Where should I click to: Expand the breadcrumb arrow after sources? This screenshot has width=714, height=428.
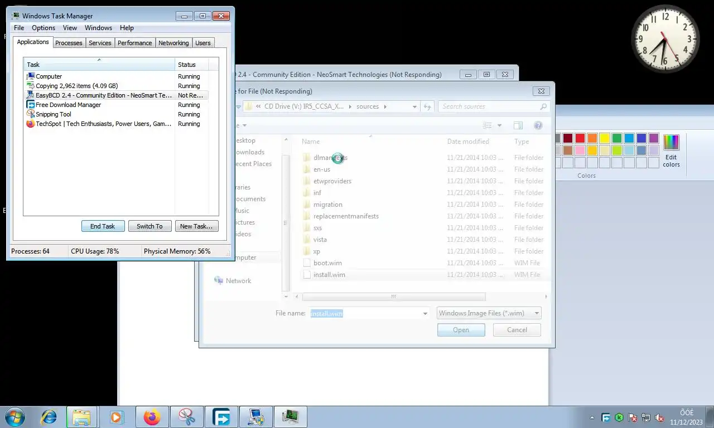384,106
